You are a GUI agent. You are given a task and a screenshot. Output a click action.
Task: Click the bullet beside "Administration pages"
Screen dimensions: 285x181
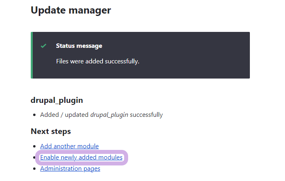click(x=34, y=169)
